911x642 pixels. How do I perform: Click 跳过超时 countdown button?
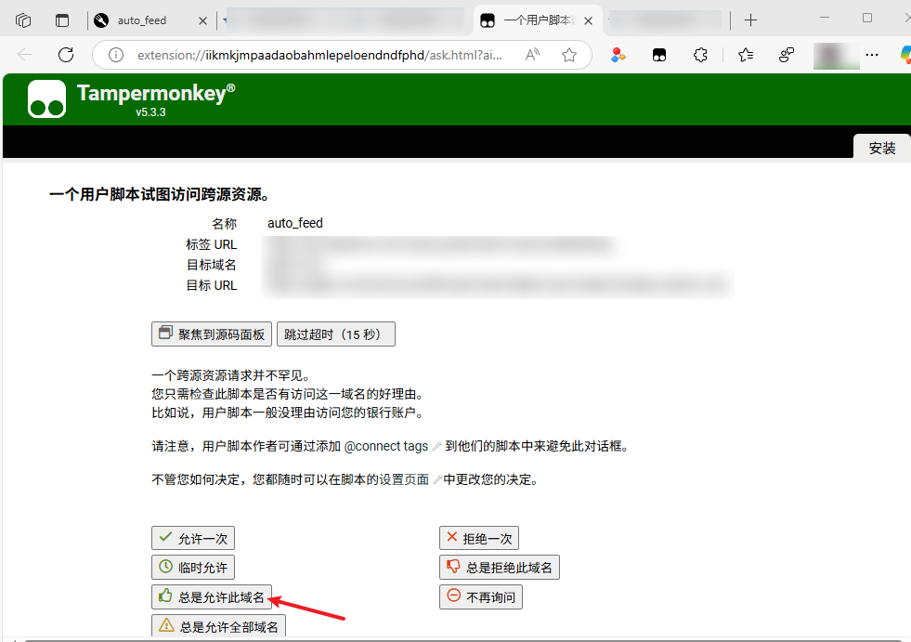335,334
